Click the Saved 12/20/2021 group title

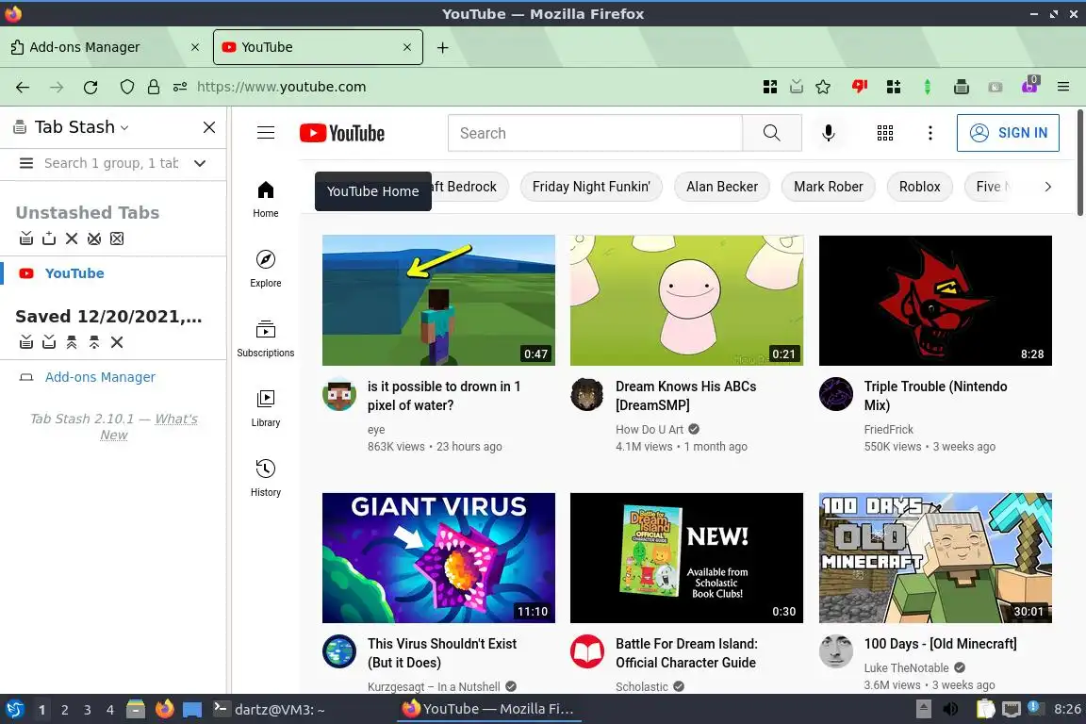(x=108, y=317)
